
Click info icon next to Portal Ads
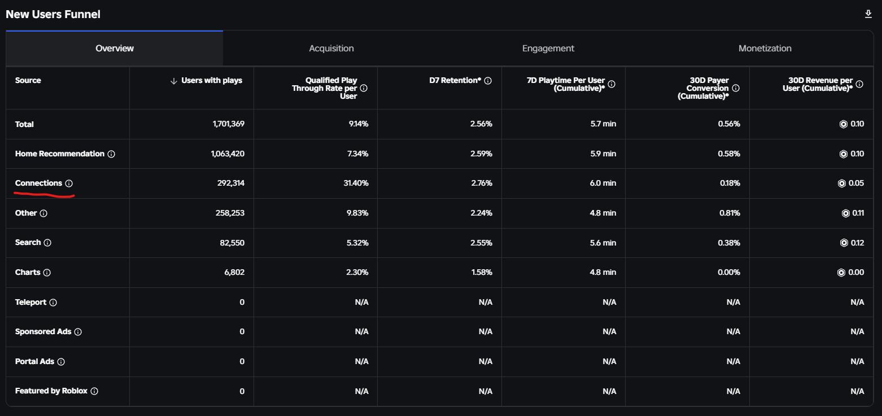pos(61,362)
